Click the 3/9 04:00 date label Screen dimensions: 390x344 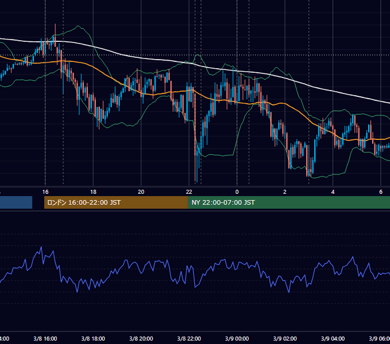[333, 338]
